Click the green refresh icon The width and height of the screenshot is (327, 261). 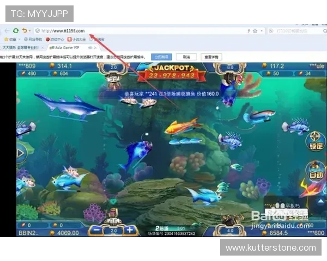coord(16,31)
